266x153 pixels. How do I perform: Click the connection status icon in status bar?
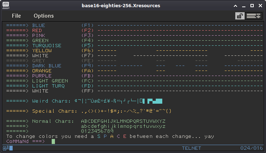pyautogui.click(x=8, y=148)
